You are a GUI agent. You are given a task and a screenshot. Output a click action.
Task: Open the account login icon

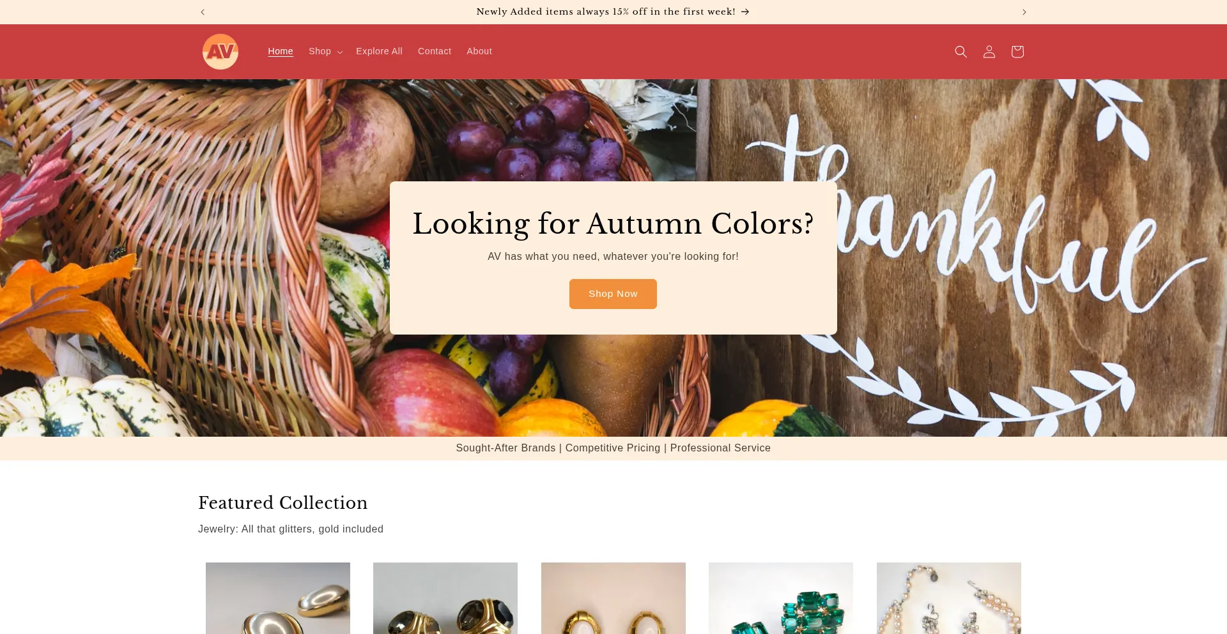click(989, 52)
